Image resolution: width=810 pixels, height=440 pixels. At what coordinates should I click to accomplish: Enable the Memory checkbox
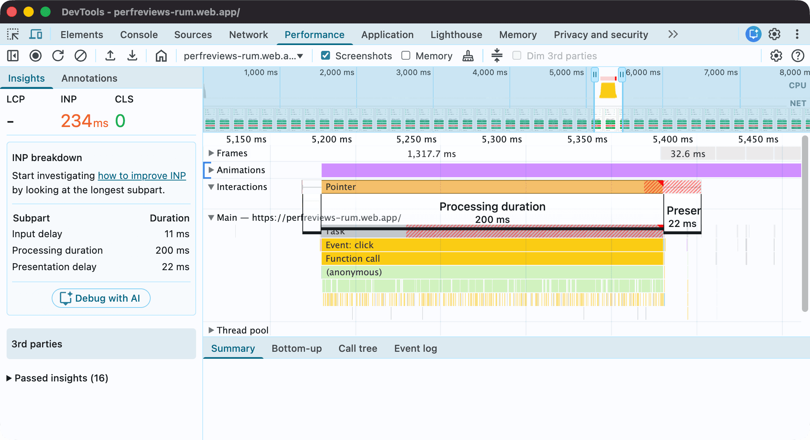tap(406, 56)
